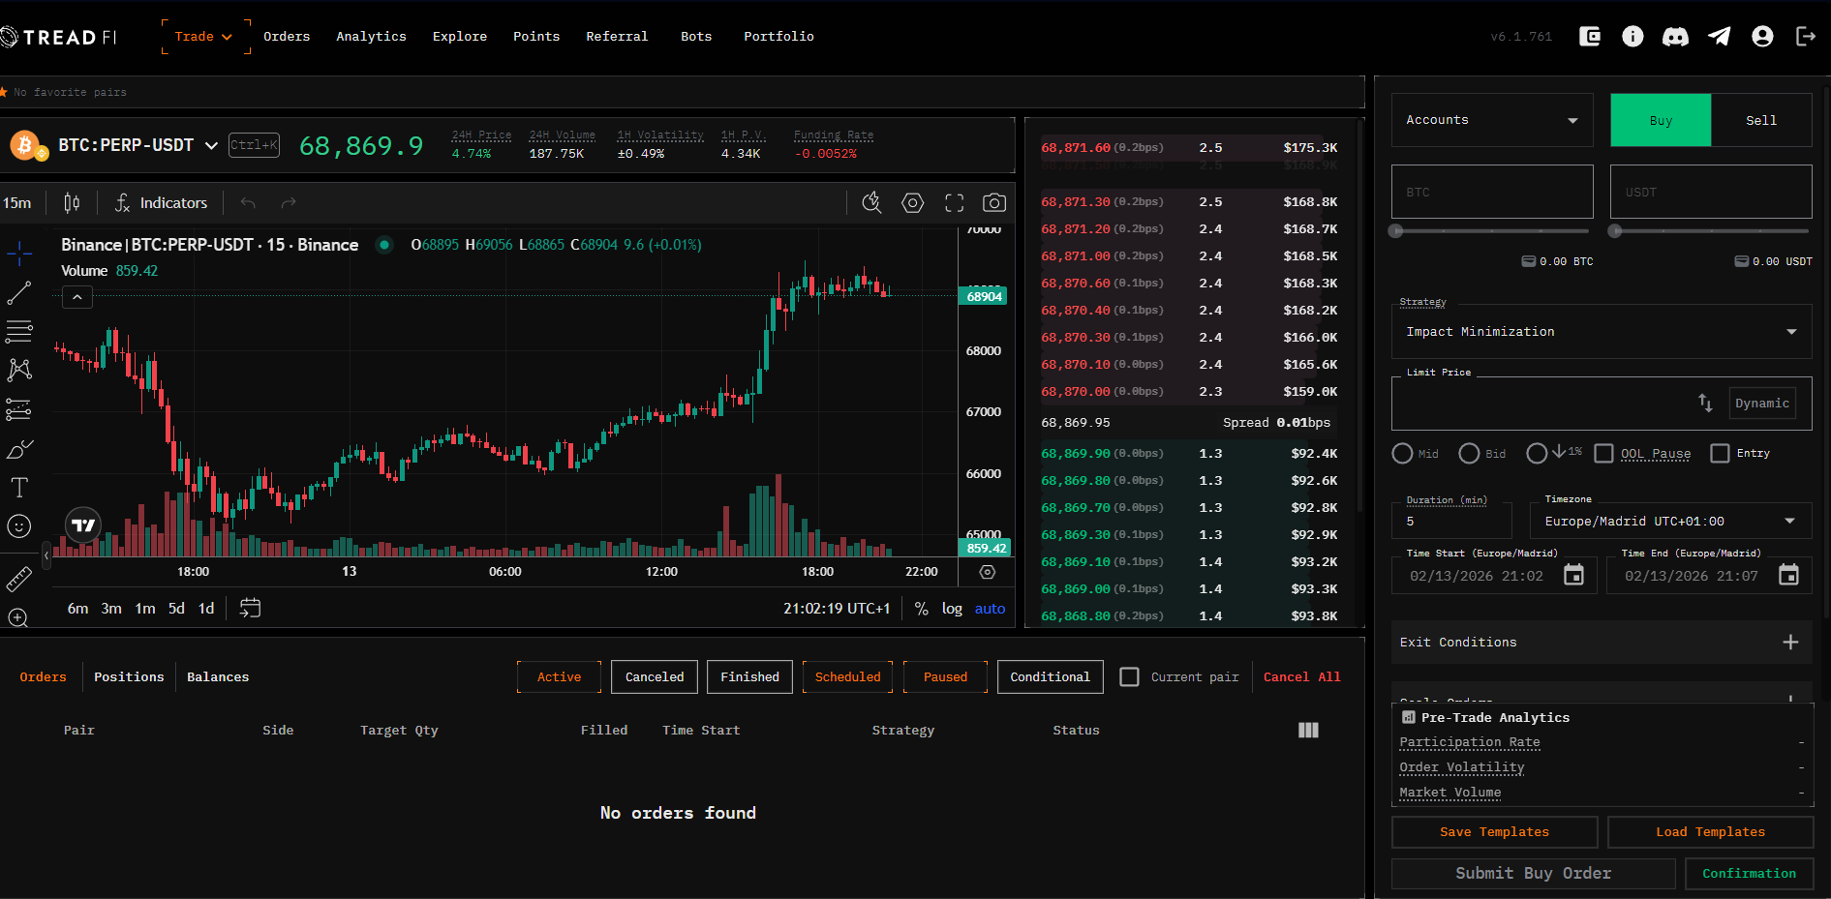Switch to the Balances tab

218,677
